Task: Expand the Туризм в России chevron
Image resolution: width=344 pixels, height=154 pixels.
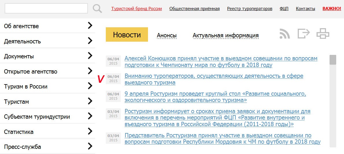Action: [x=90, y=86]
